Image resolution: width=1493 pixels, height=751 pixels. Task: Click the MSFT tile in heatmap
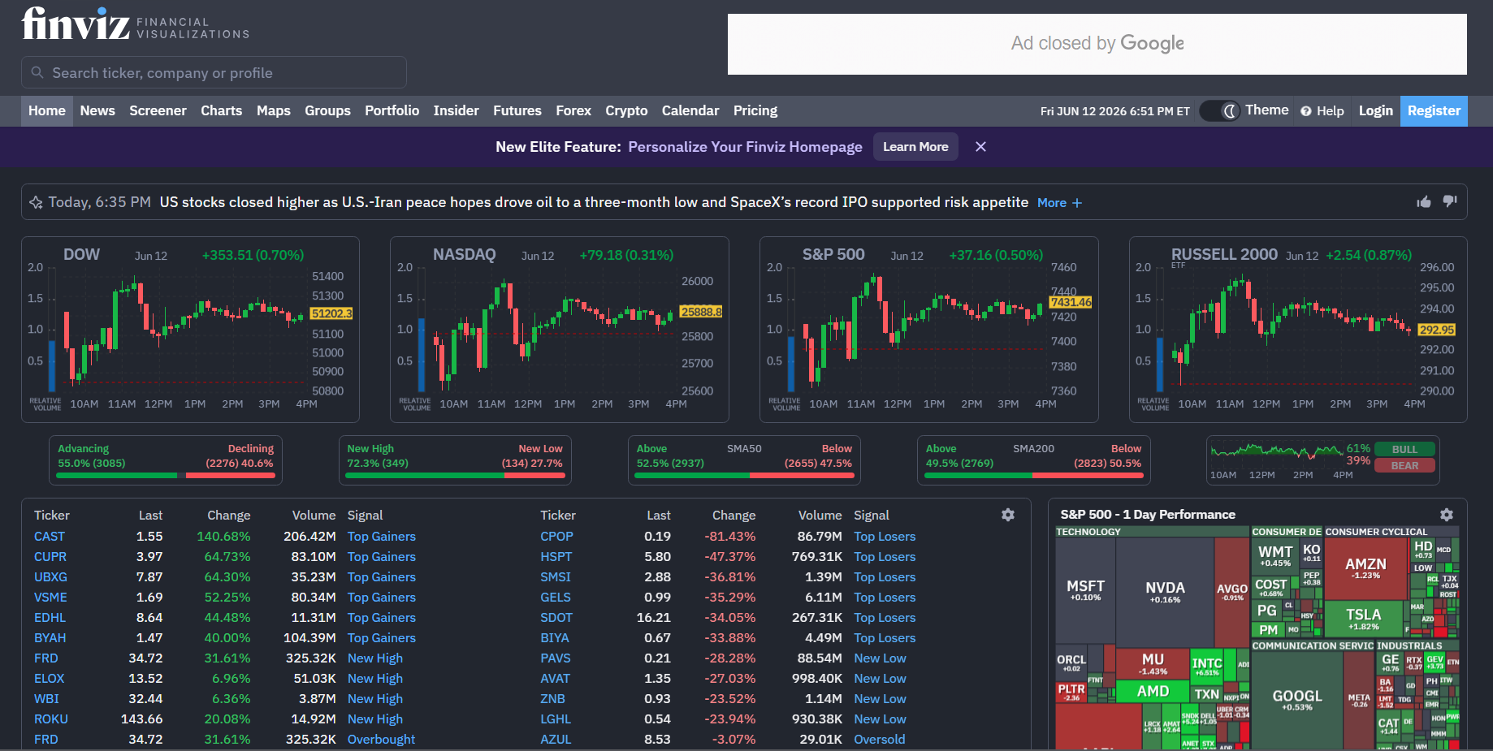tap(1085, 590)
